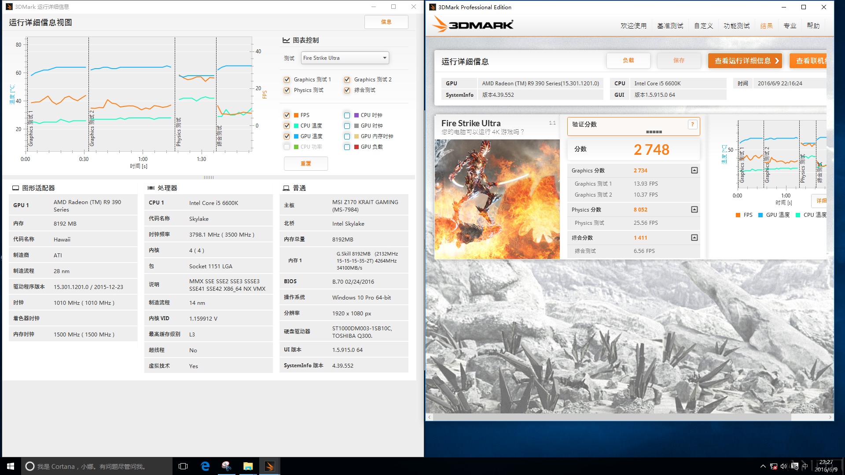Click the reset button under chart controls
This screenshot has height=475, width=845.
pyautogui.click(x=305, y=164)
